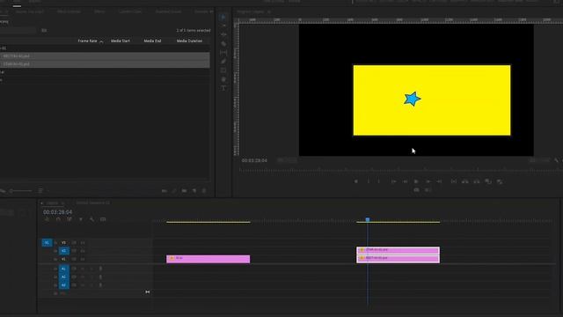
Task: Pick the Ripple Edit tool
Action: click(x=223, y=35)
